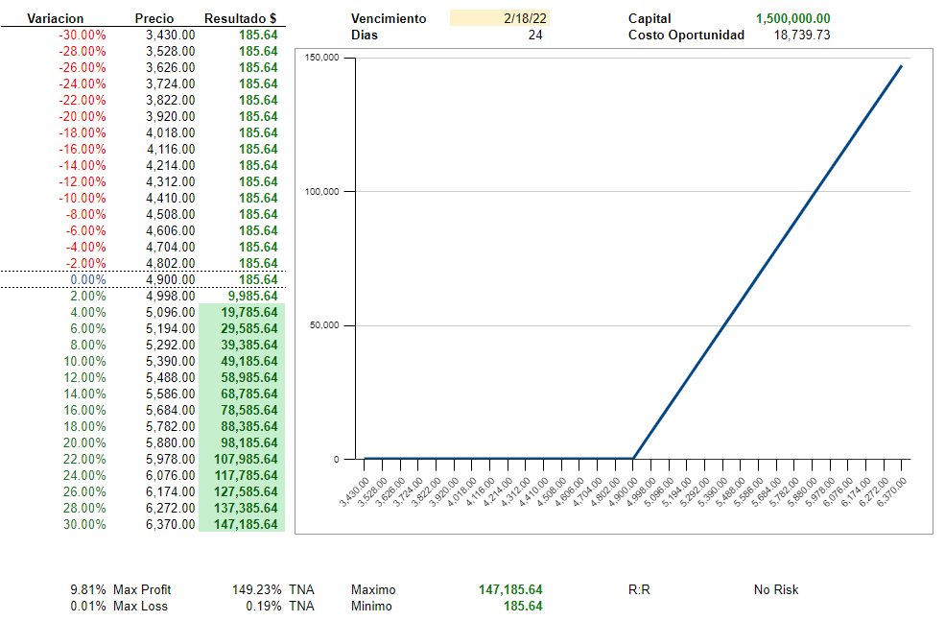Click the price cell 4,900.00
The height and width of the screenshot is (621, 945).
(x=170, y=279)
